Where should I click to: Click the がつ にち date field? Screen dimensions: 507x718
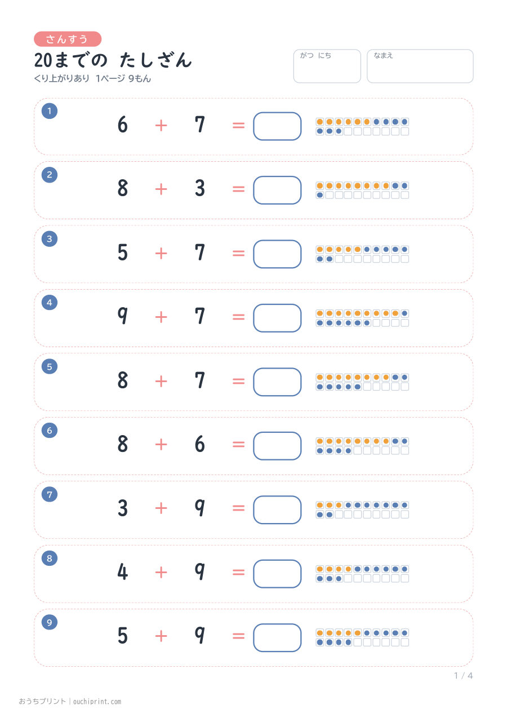click(327, 66)
